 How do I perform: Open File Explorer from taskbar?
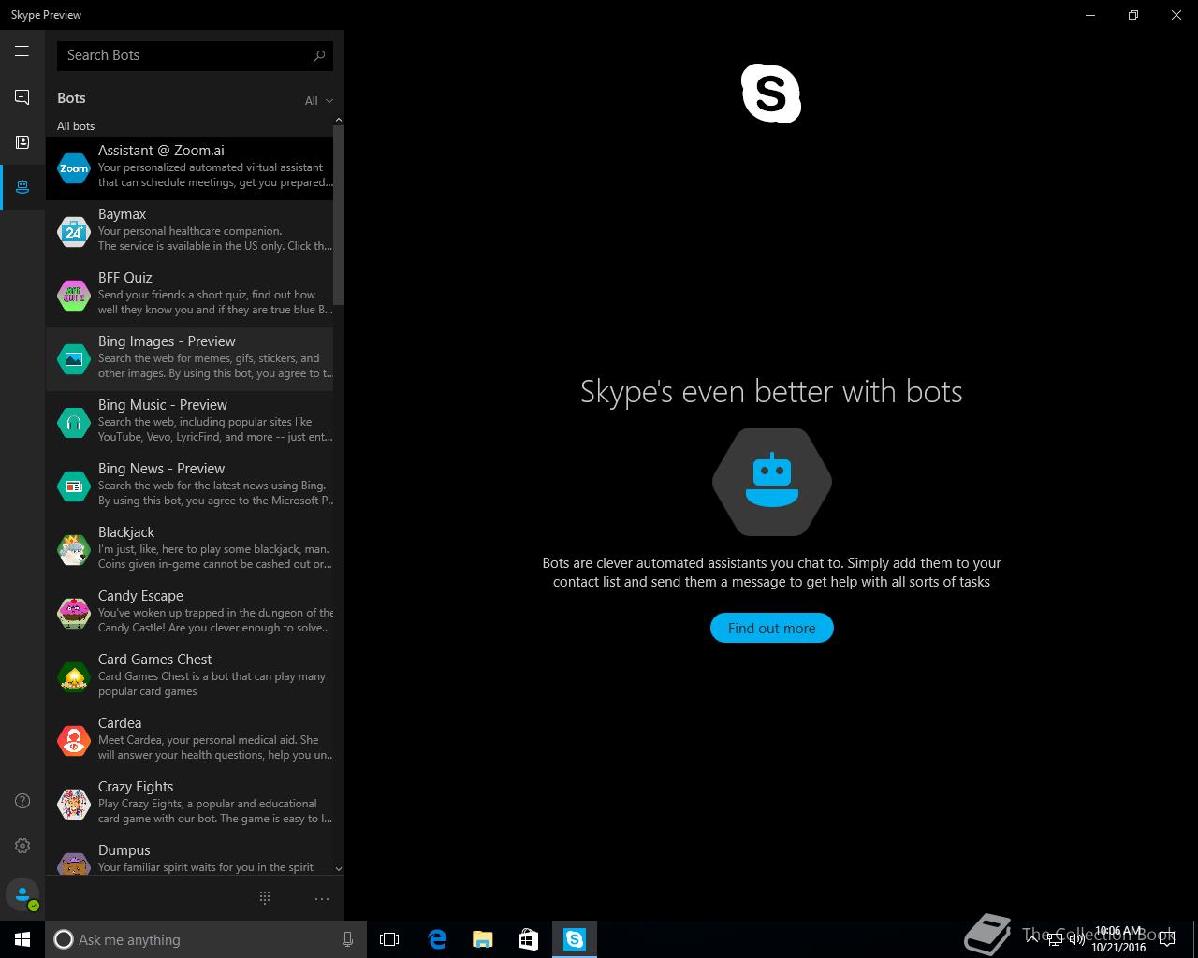click(482, 939)
